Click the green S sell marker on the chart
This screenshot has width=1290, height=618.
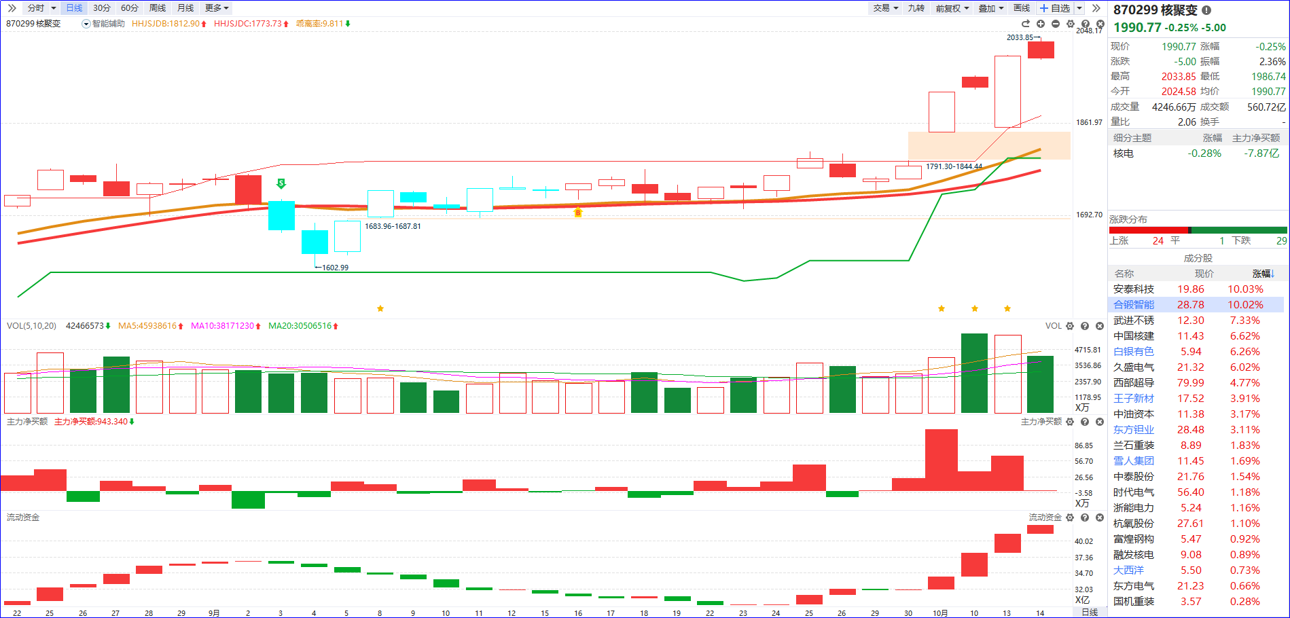click(x=281, y=183)
